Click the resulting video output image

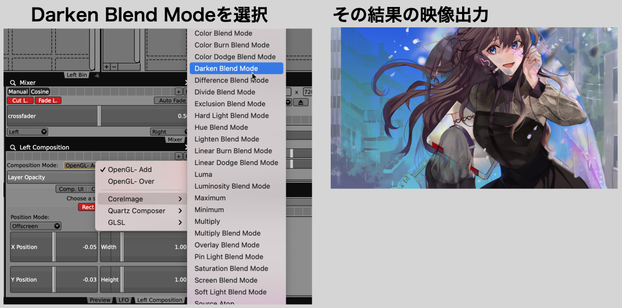pos(474,108)
